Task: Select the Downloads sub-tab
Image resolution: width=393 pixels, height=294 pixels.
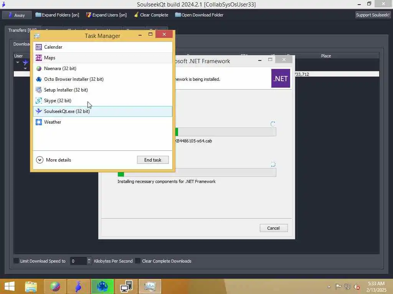Action: (x=22, y=44)
